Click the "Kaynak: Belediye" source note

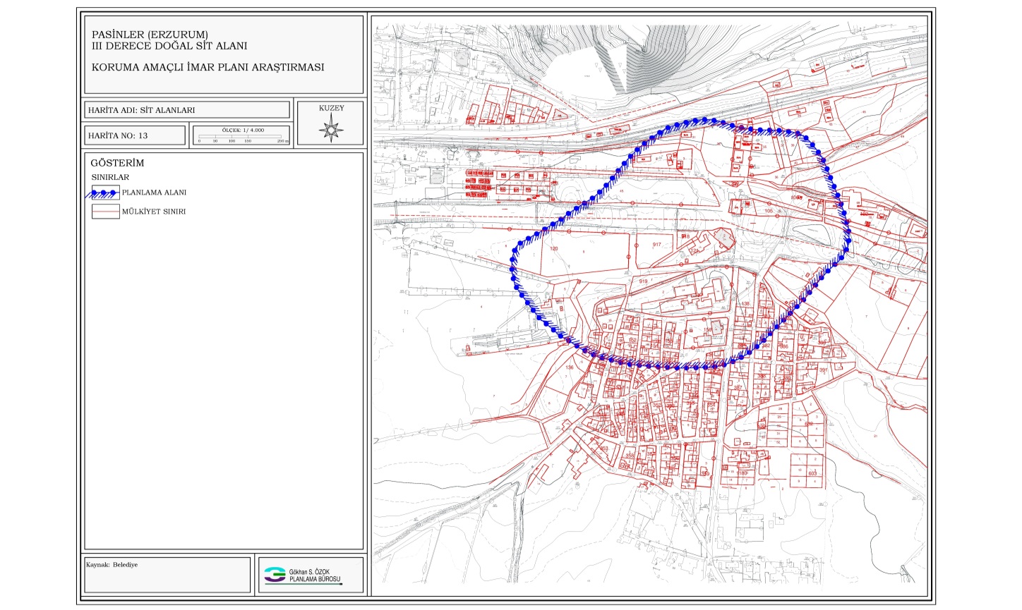(112, 565)
